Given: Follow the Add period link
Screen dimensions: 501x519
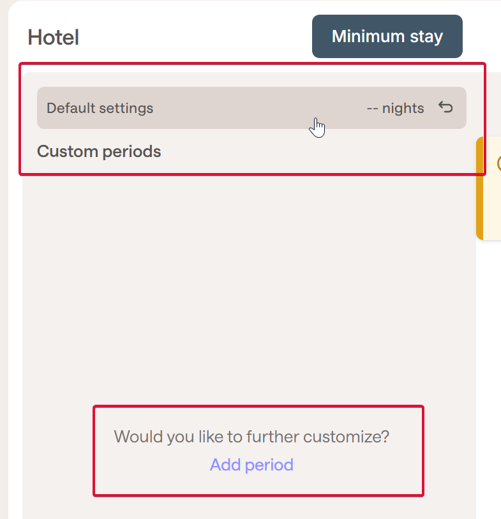Looking at the screenshot, I should click(x=251, y=465).
